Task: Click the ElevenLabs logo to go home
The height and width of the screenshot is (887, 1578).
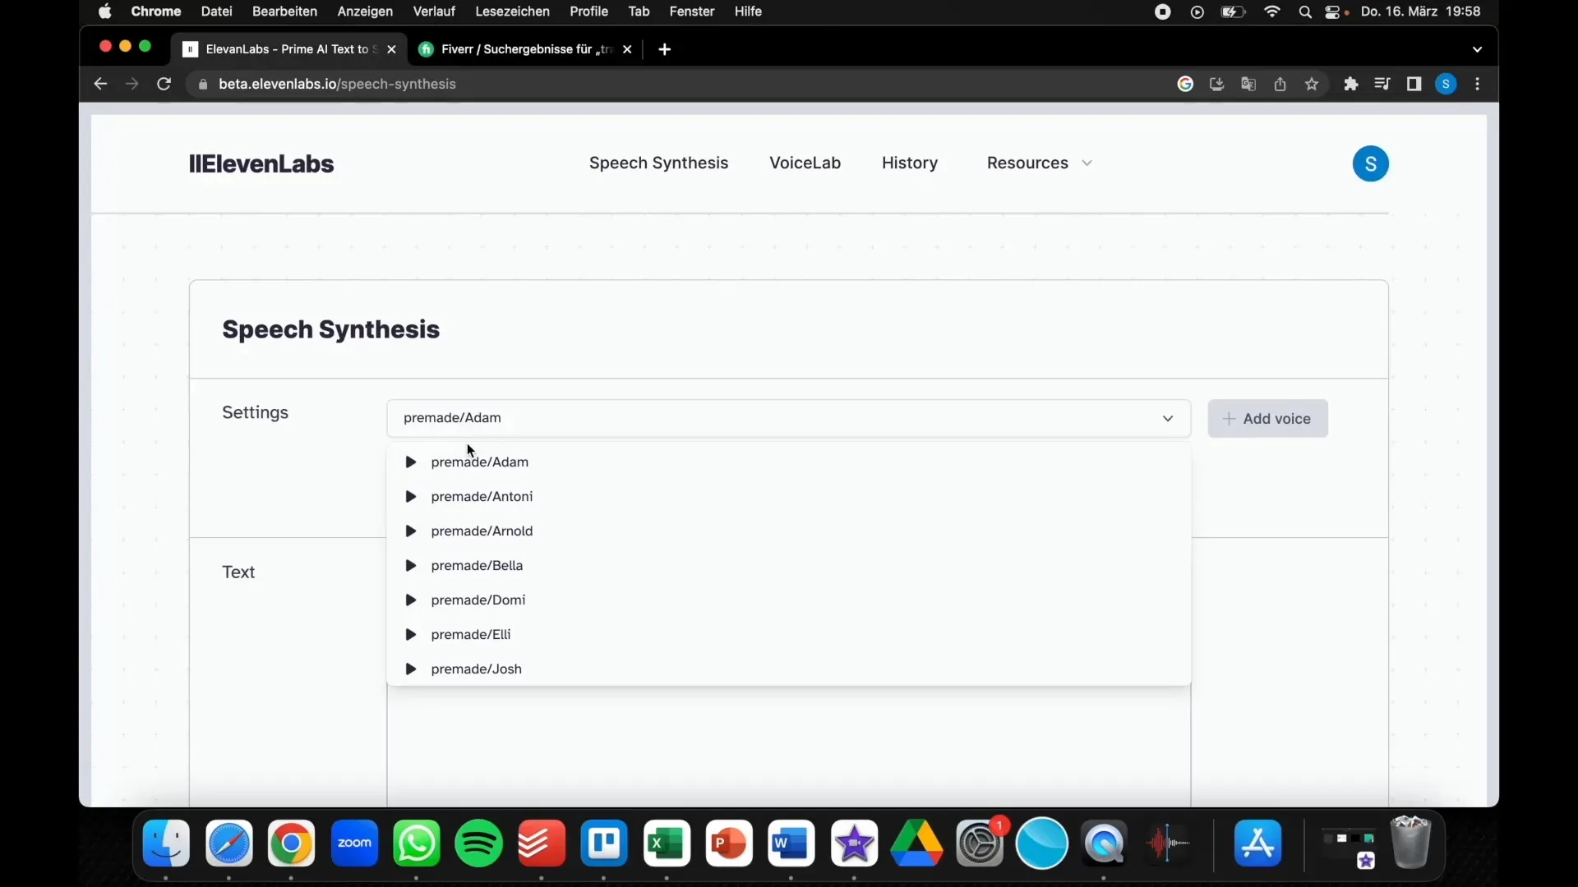Action: (x=260, y=163)
